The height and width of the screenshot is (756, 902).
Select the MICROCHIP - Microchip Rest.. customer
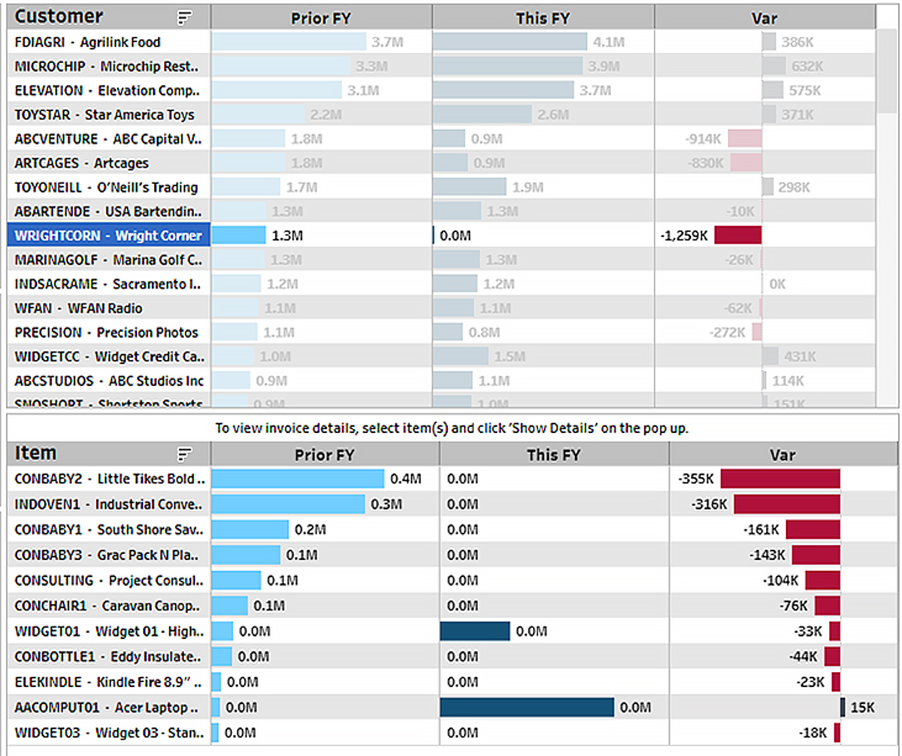[x=110, y=66]
